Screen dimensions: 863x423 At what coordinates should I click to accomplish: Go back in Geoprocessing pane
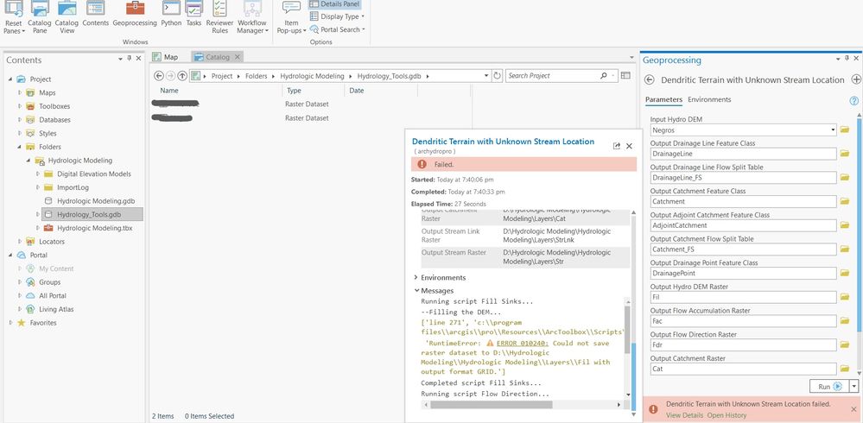pyautogui.click(x=649, y=79)
